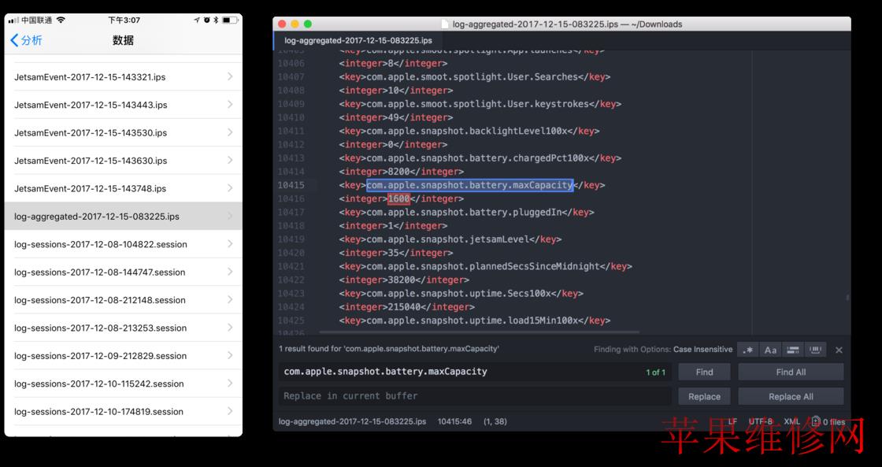Click the yellow minimize button of editor window
The image size is (882, 467).
pyautogui.click(x=295, y=24)
